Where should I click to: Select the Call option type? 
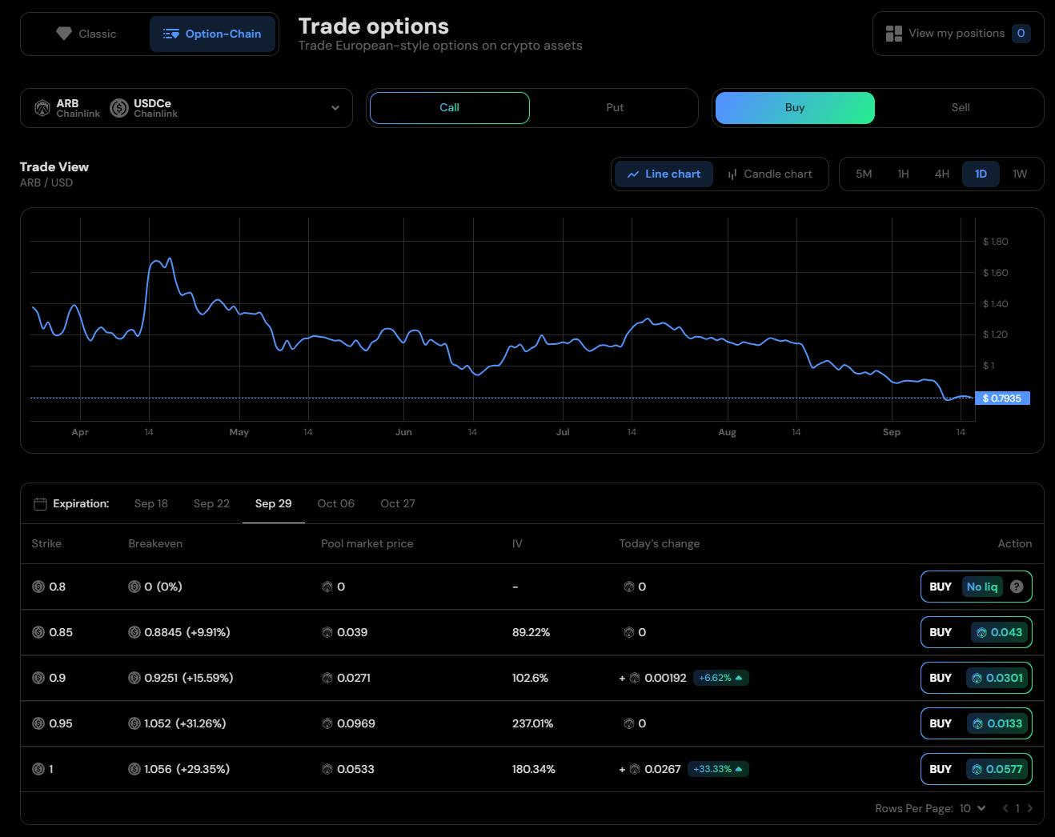click(x=450, y=108)
